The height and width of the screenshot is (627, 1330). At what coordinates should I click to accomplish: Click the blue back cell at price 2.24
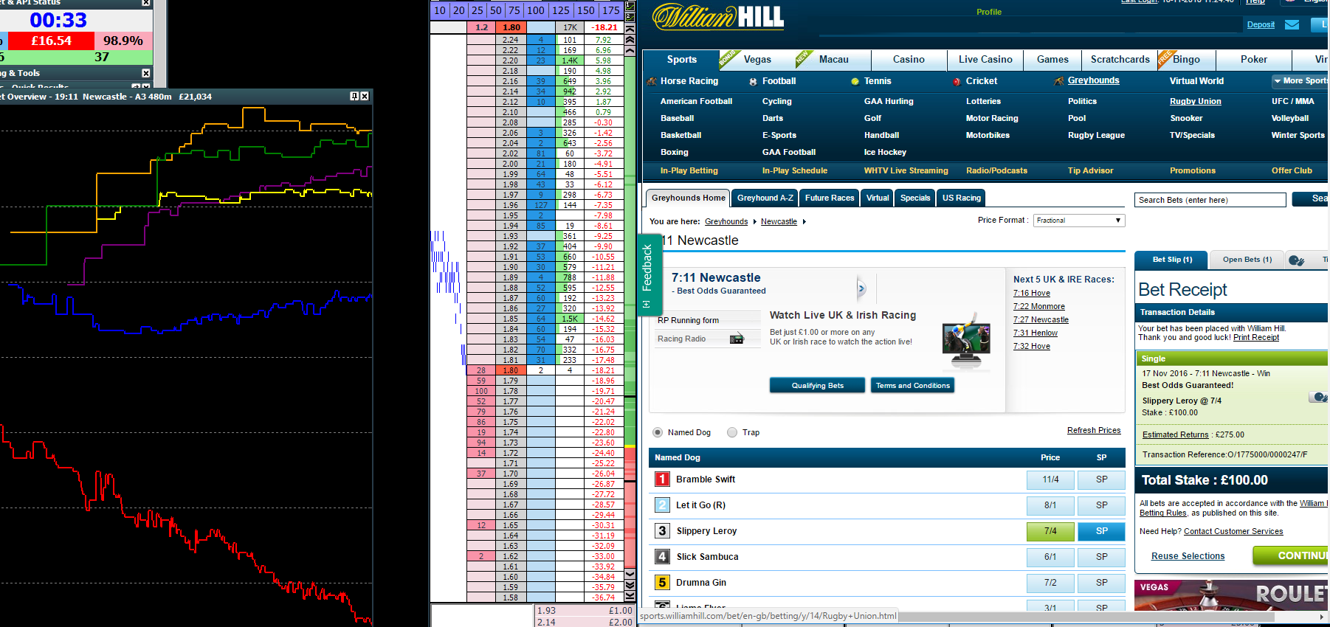tap(541, 40)
